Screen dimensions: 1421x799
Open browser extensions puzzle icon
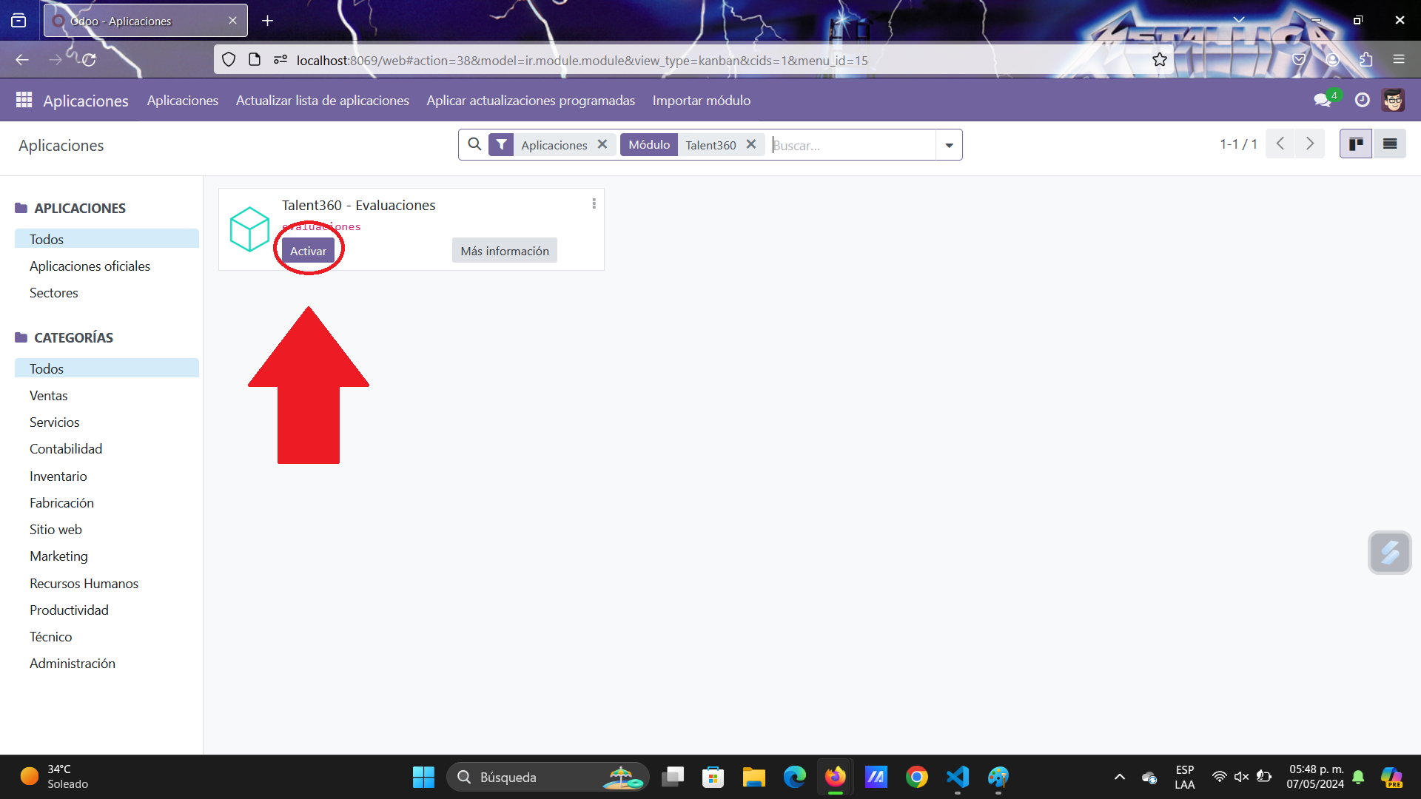(x=1365, y=60)
